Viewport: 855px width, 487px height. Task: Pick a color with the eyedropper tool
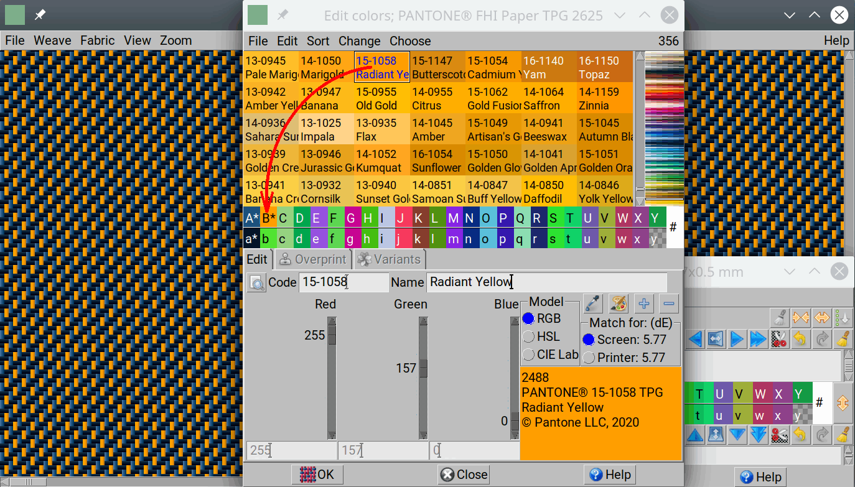point(593,304)
